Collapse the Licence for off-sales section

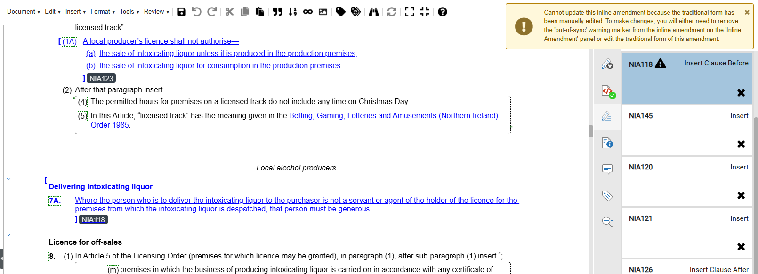(x=8, y=234)
